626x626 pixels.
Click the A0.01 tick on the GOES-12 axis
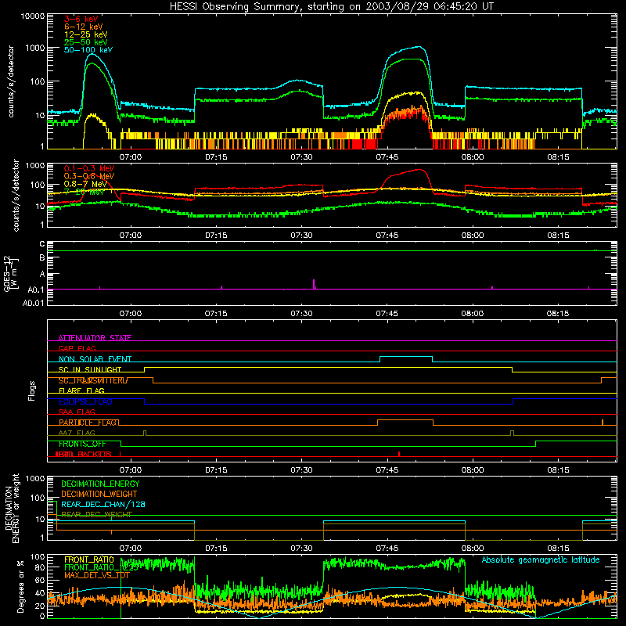[34, 303]
